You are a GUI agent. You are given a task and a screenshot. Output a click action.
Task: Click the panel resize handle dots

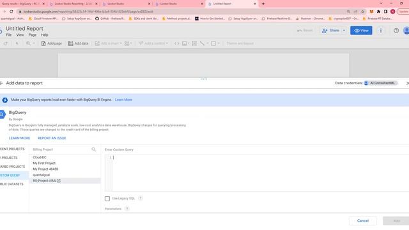click(x=204, y=79)
